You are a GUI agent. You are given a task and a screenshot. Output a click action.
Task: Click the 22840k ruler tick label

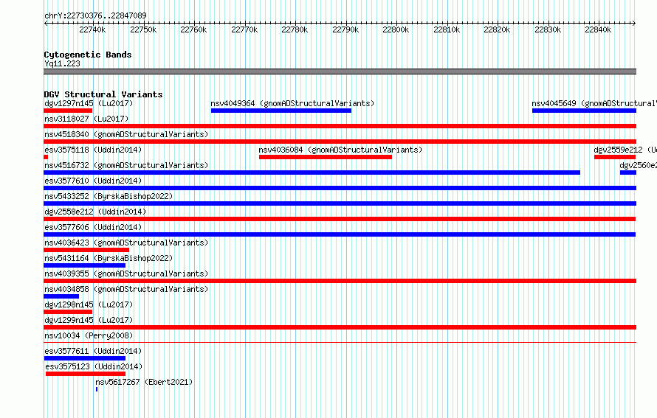click(x=598, y=29)
